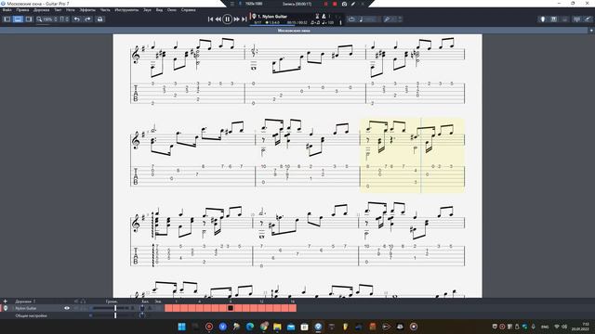Open the relative speed note icon
Screen dimensions: 595x334
pos(362,19)
